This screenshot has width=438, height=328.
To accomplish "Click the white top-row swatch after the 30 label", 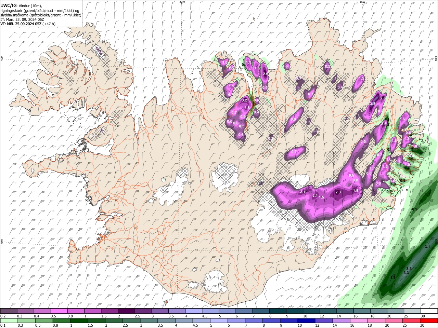I will tap(429, 311).
